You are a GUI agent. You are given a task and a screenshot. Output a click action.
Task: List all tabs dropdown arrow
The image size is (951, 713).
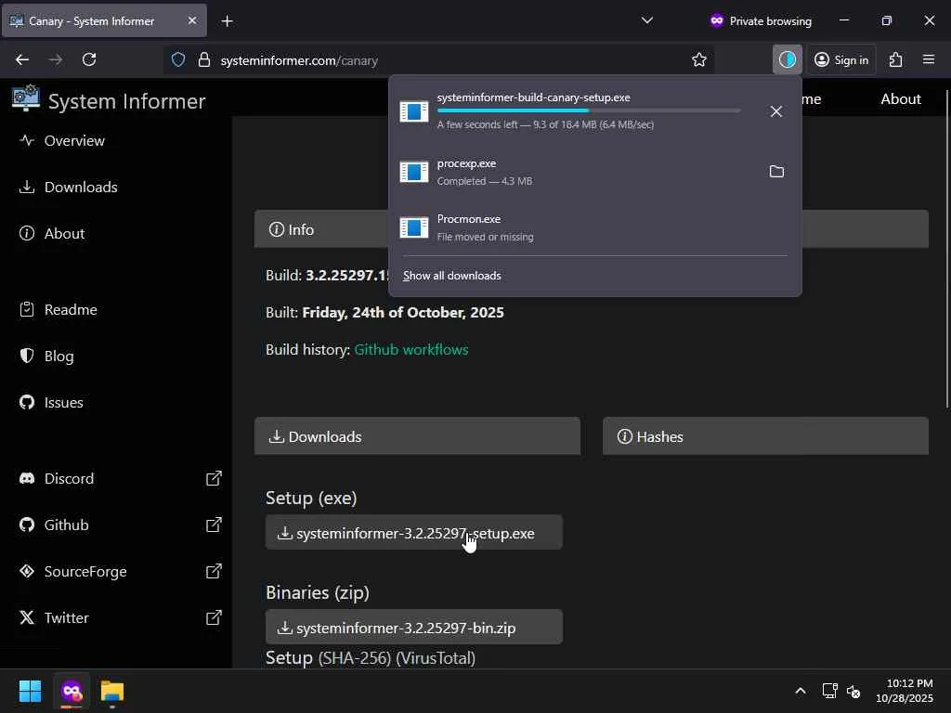tap(647, 20)
